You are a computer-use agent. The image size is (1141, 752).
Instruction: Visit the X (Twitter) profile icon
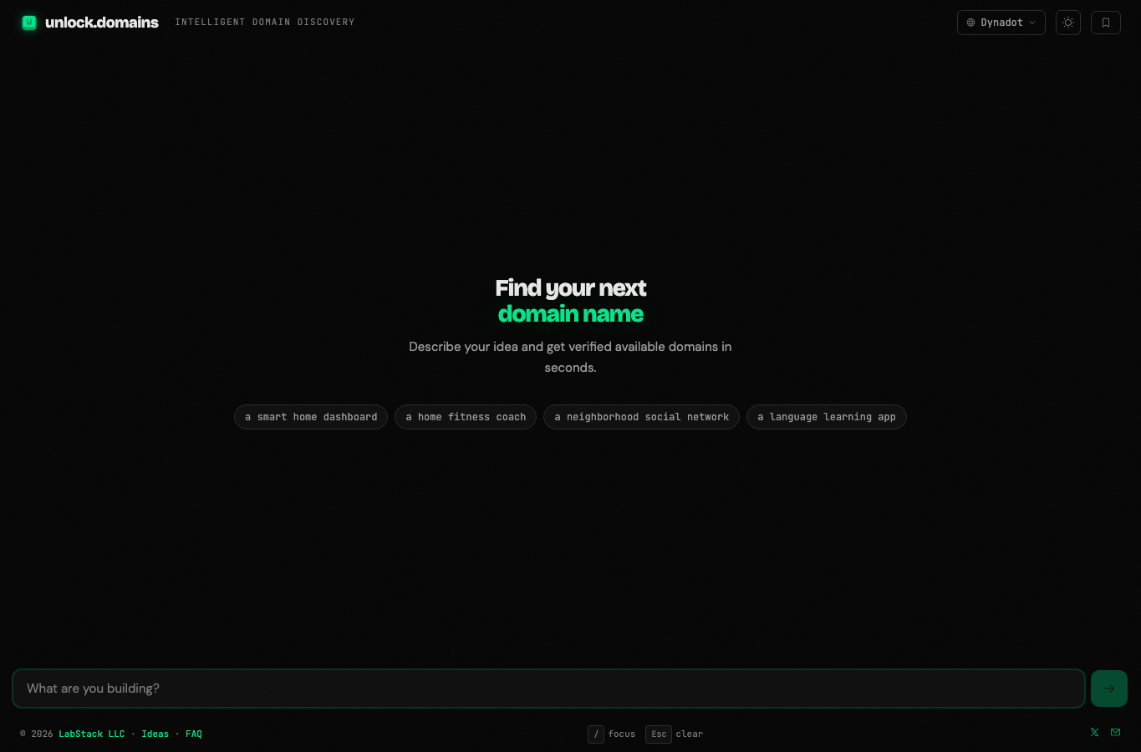1094,732
